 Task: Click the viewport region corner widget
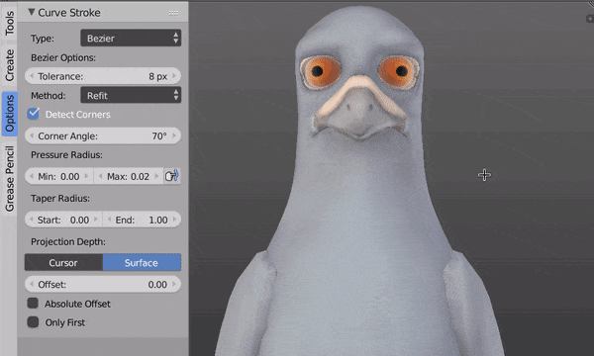pos(590,19)
